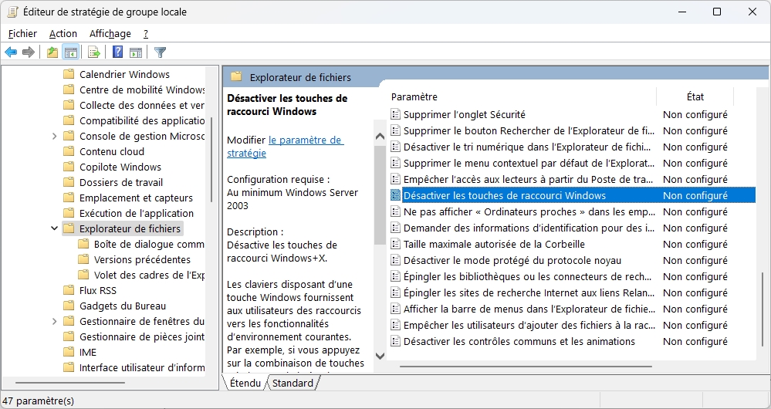Click the Forward arrow toolbar icon
771x409 pixels.
(x=29, y=52)
